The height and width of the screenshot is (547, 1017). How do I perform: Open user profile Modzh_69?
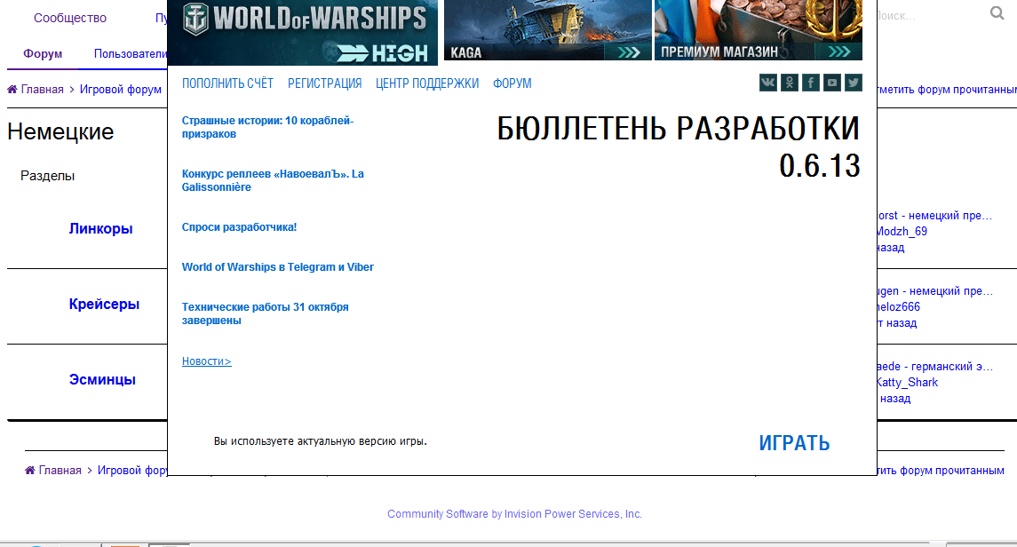coord(902,232)
